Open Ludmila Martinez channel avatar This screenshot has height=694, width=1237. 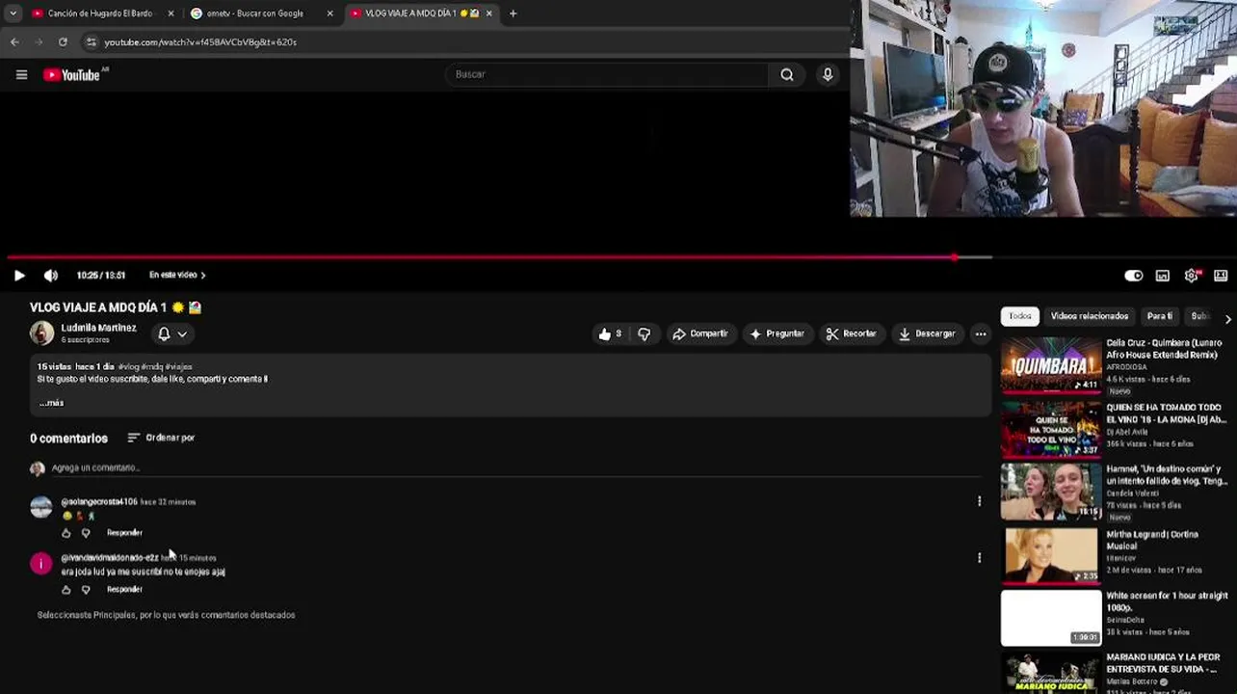(41, 334)
